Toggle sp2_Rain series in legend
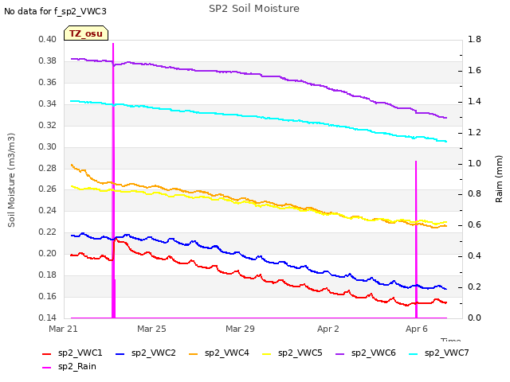The image size is (510, 382). 69,367
